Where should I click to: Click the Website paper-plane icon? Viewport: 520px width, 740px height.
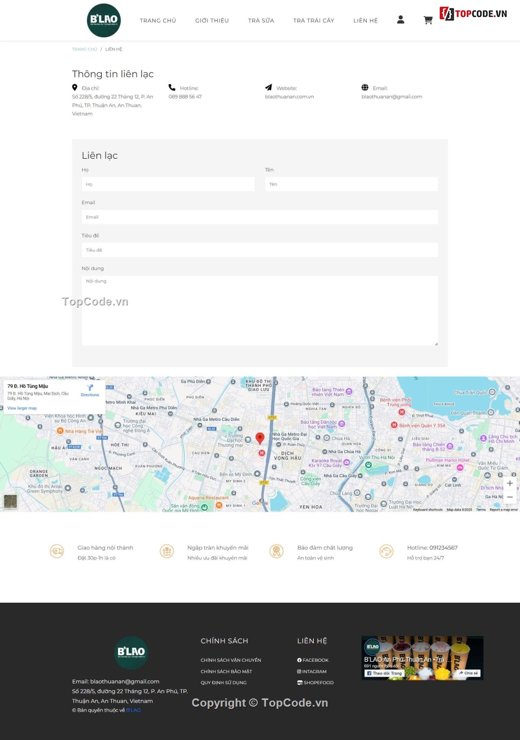tap(268, 88)
